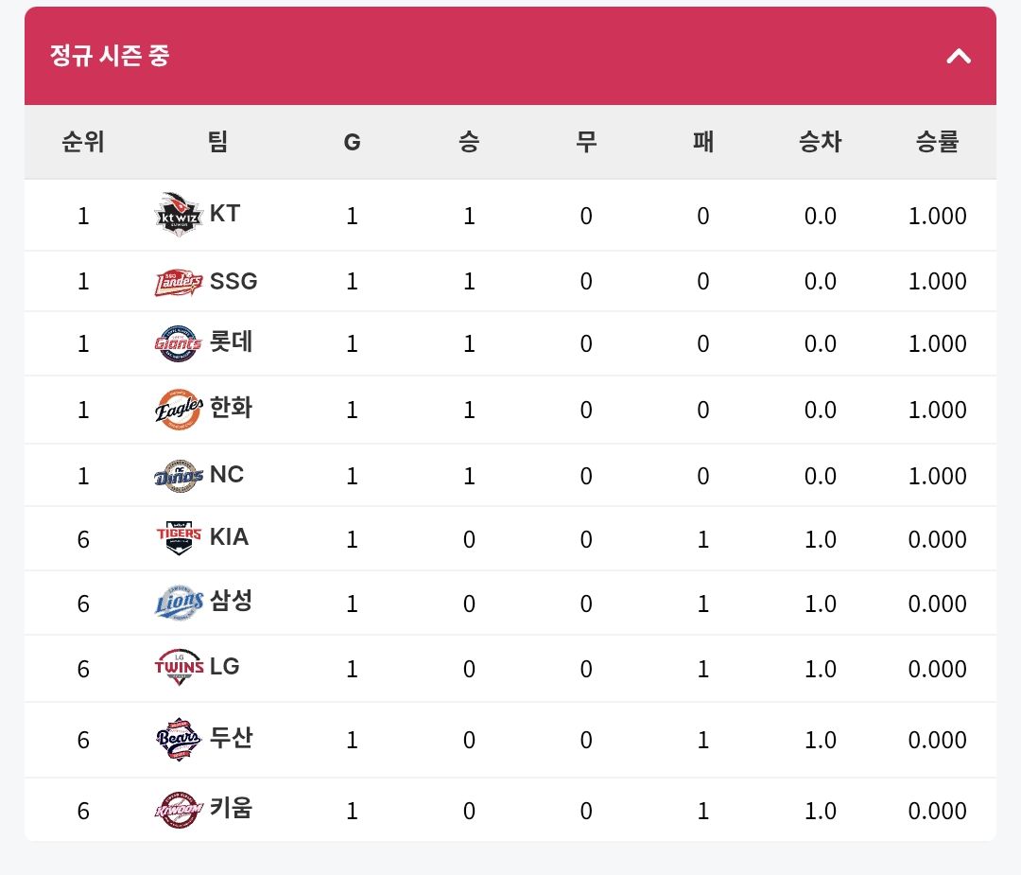Open the 롯데 team name link
Screen dimensions: 1021x875
click(231, 342)
